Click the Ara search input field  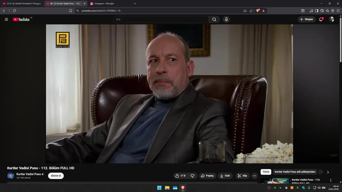pyautogui.click(x=161, y=19)
